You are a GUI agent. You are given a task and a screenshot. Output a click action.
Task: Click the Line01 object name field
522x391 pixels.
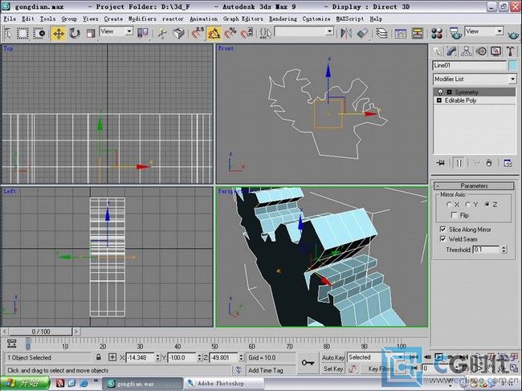(470, 65)
